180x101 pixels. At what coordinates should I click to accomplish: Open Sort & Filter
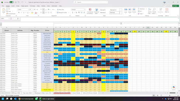pos(150,11)
